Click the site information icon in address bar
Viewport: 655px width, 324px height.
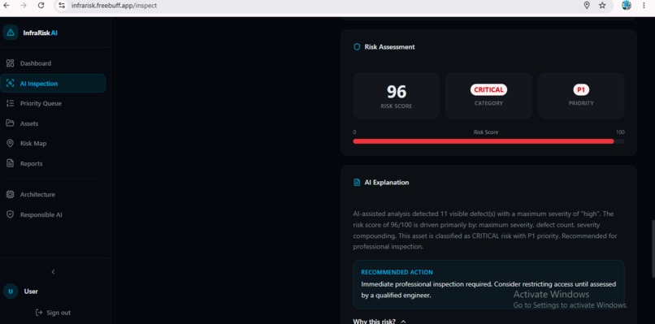coord(62,6)
